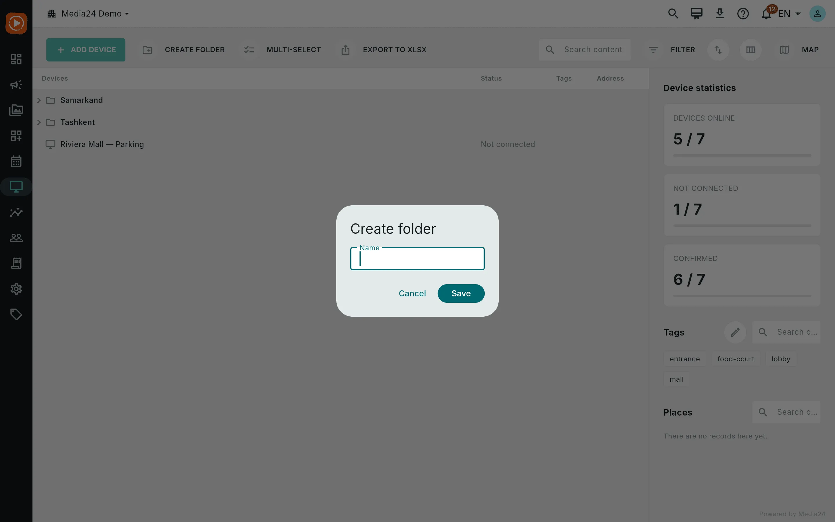Viewport: 835px width, 522px height.
Task: Click the top bar search magnifier icon
Action: point(673,14)
